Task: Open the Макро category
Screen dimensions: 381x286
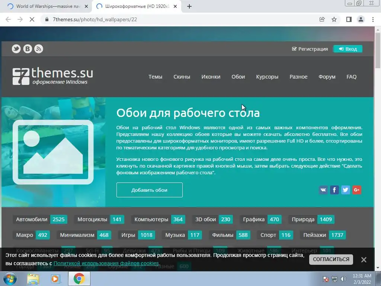Action: (x=31, y=235)
